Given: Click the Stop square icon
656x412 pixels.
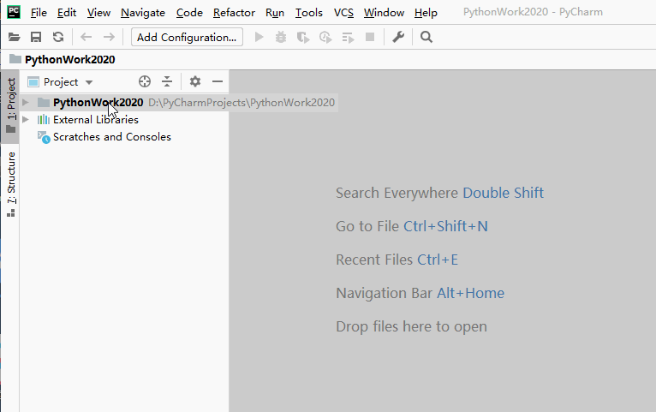Looking at the screenshot, I should (370, 37).
